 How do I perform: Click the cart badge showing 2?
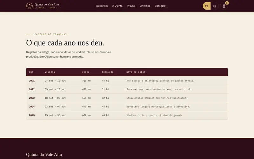pyautogui.click(x=227, y=3)
